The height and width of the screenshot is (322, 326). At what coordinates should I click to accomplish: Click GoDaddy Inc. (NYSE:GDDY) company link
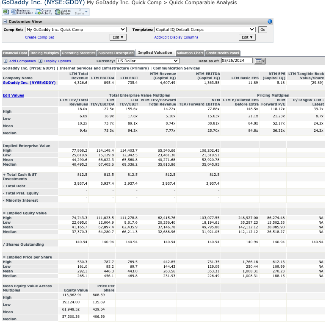[x=29, y=83]
